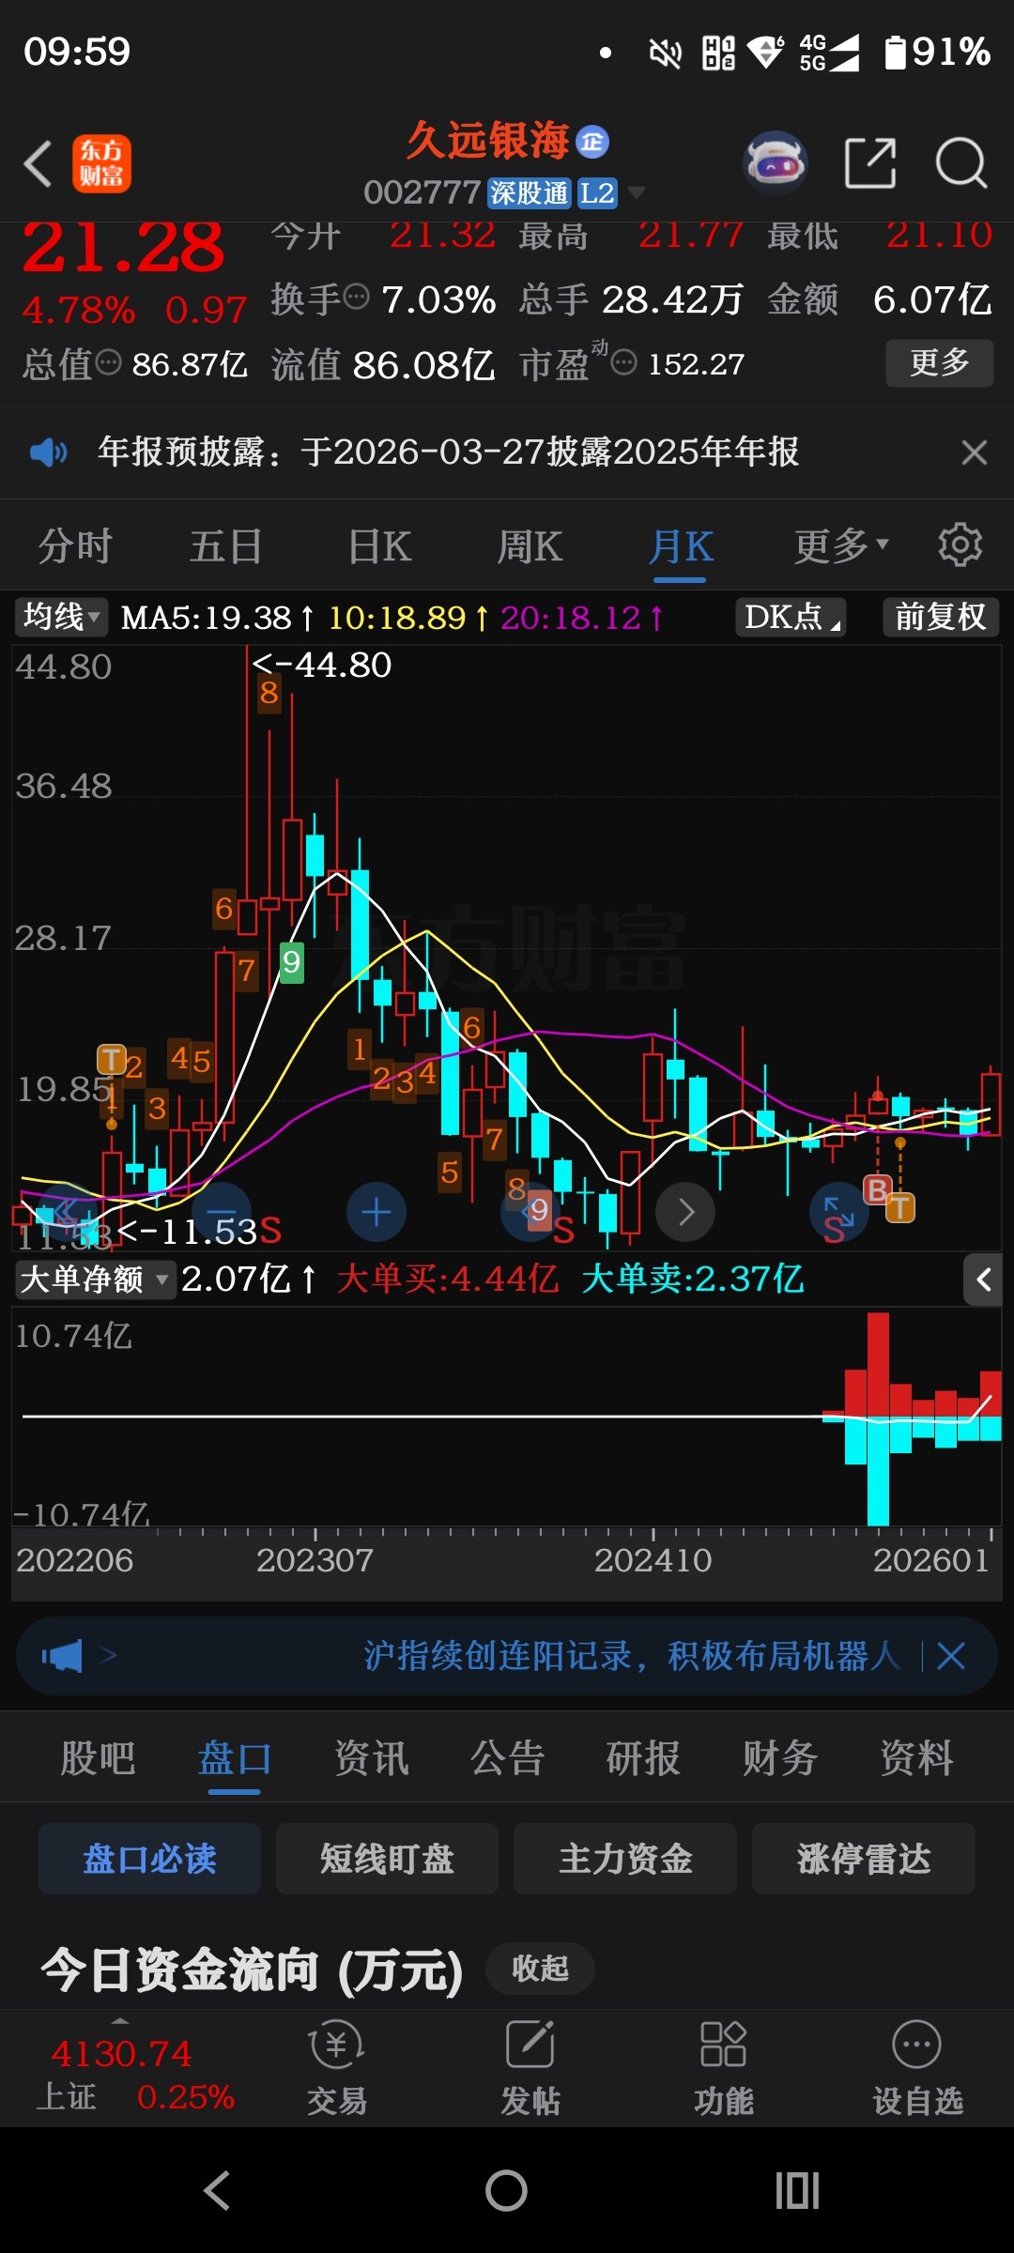Open the 财务 tab
Screen dimensions: 1014x2253
click(780, 1758)
